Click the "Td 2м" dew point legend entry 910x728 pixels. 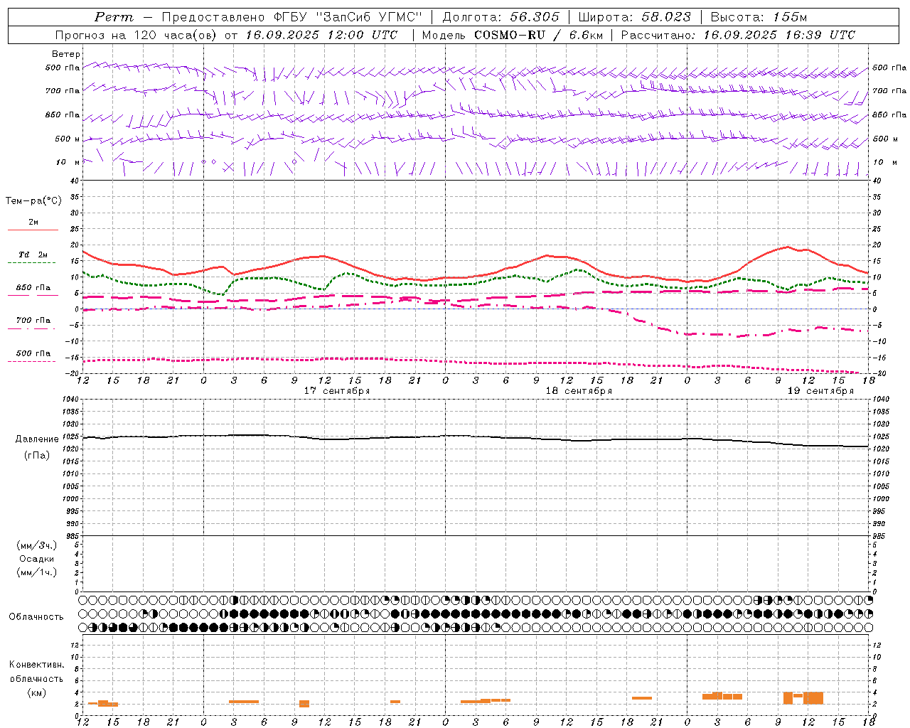[x=33, y=255]
